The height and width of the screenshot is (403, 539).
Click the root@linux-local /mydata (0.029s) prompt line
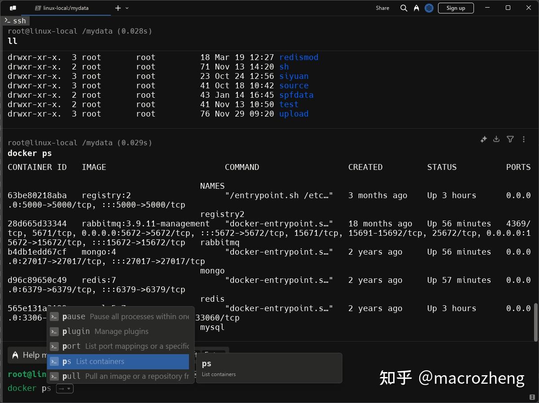pyautogui.click(x=80, y=143)
